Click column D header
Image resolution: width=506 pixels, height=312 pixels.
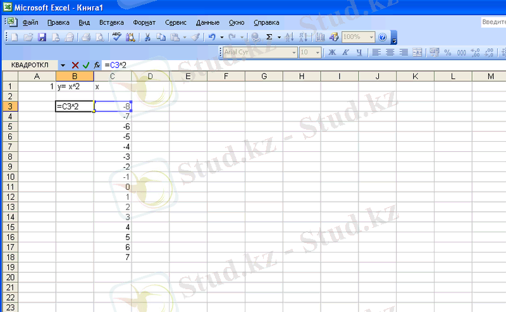pyautogui.click(x=151, y=77)
